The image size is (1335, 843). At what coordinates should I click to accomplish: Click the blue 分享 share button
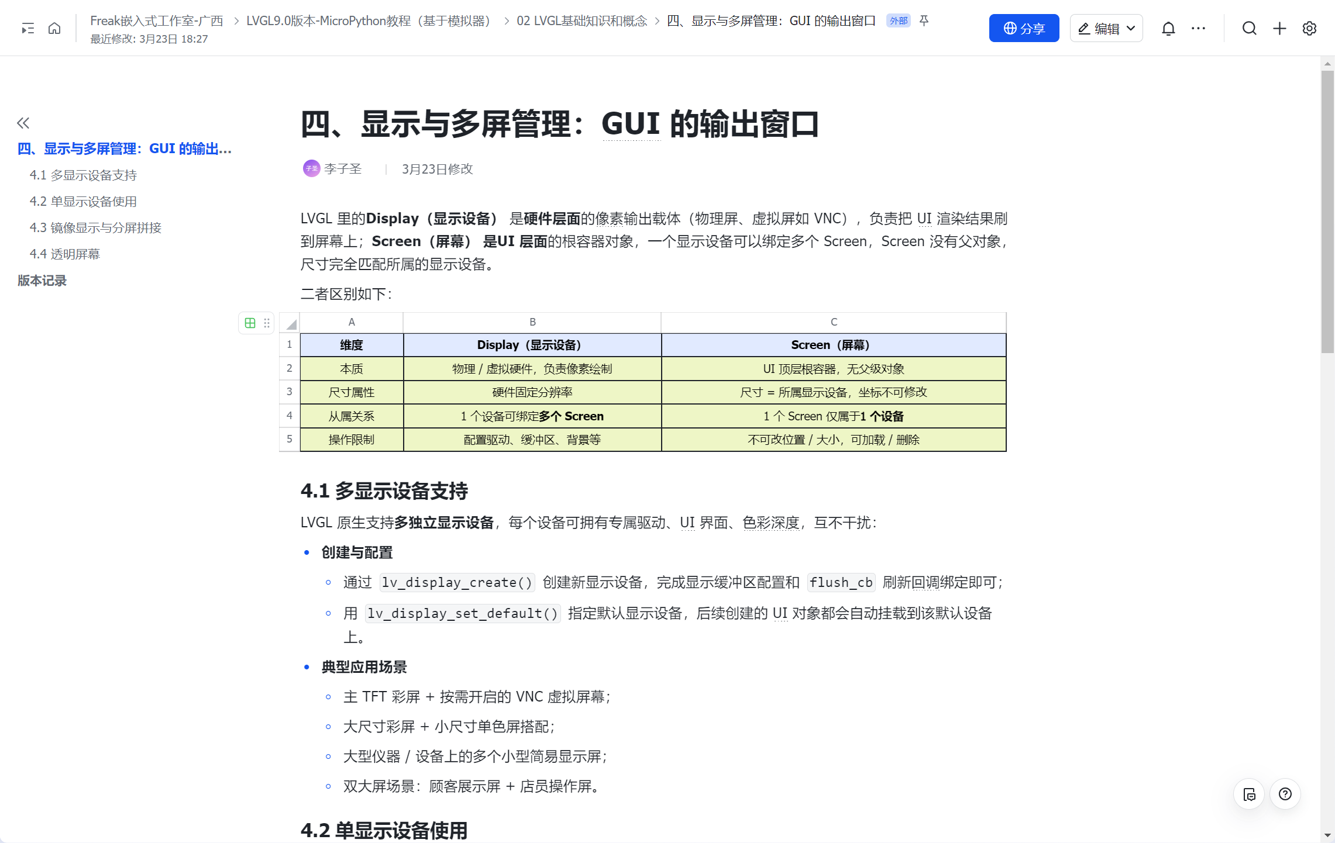point(1023,28)
